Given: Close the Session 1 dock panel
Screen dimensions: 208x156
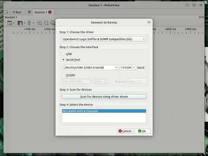Looking at the screenshot, I should (x=203, y=17).
